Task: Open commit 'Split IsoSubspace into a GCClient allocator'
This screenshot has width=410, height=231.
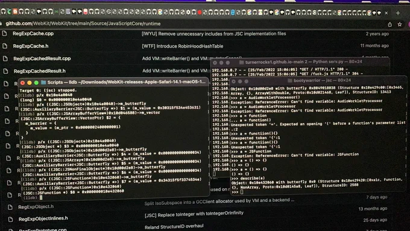Action: 219,201
